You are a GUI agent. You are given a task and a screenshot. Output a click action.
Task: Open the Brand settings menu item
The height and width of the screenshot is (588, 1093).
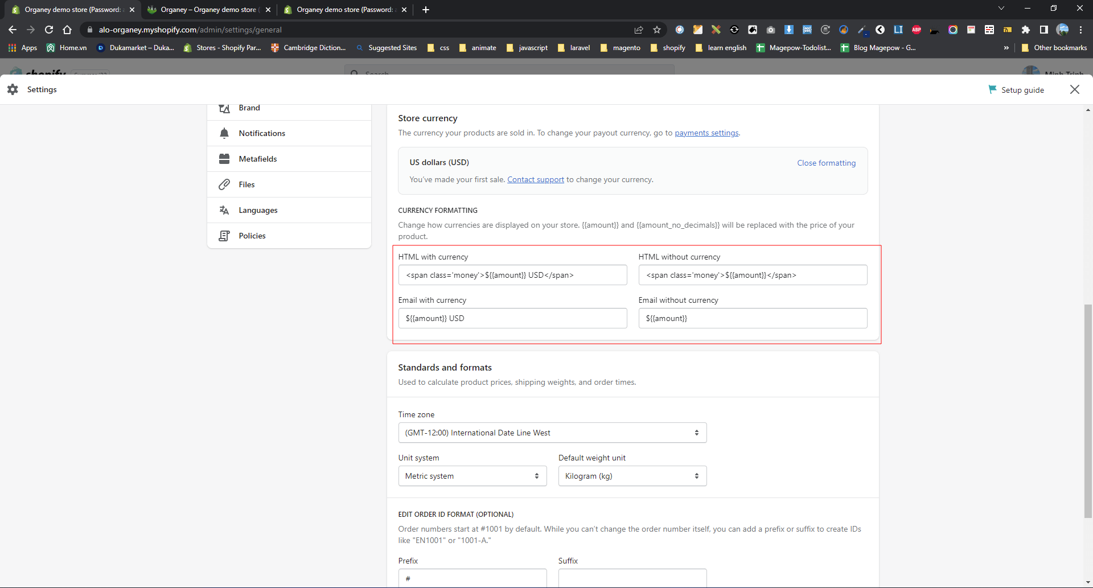[x=249, y=108]
